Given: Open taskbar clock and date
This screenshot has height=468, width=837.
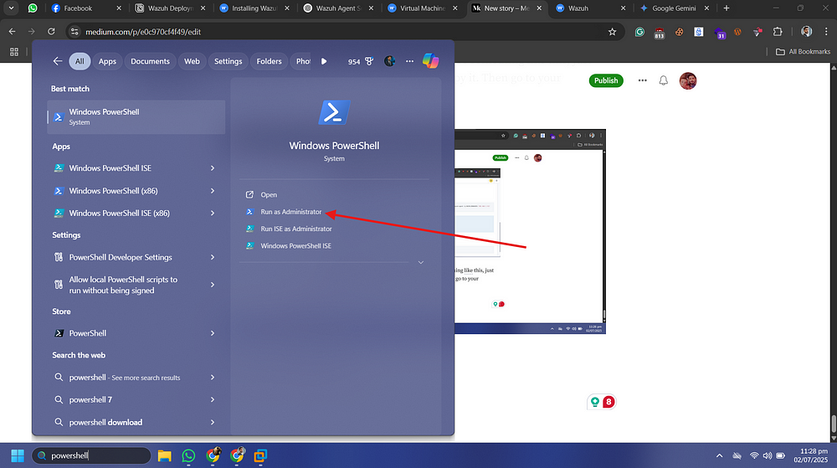Looking at the screenshot, I should [x=810, y=455].
